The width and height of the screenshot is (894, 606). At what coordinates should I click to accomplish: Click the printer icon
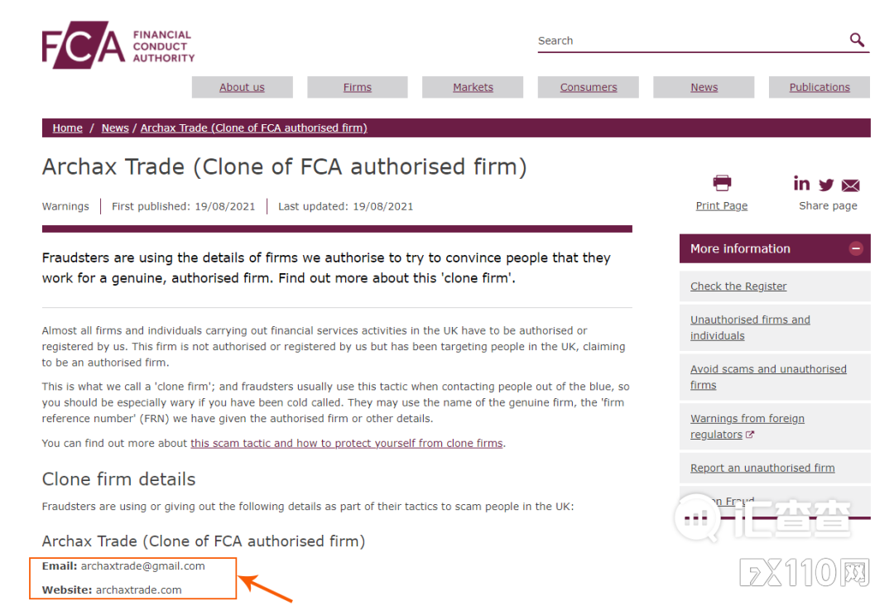[x=722, y=183]
